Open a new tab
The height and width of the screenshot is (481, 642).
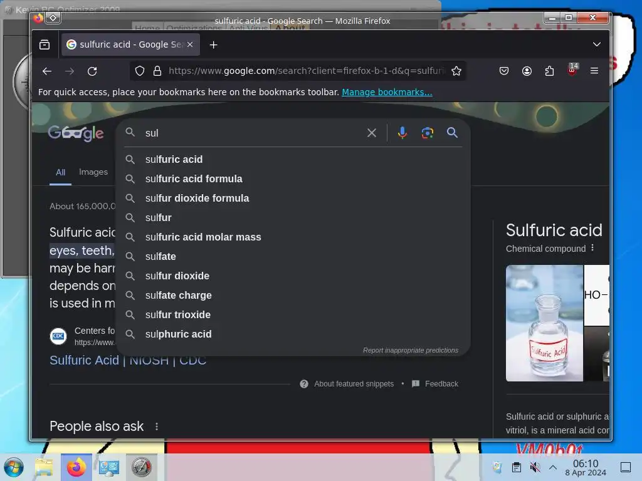click(213, 44)
